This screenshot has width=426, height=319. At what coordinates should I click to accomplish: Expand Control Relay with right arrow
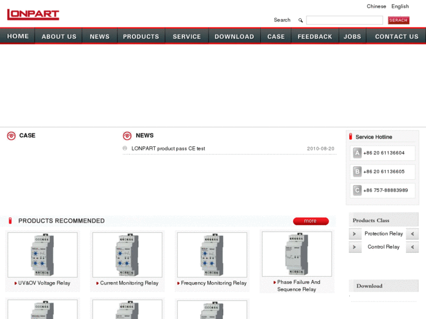click(355, 247)
